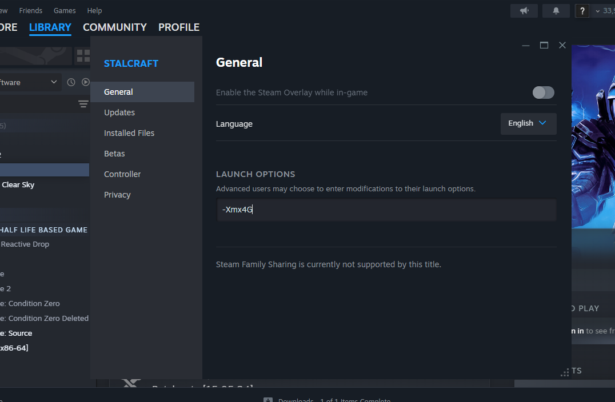This screenshot has width=615, height=402.
Task: Click the recent activity clock icon
Action: pyautogui.click(x=71, y=82)
